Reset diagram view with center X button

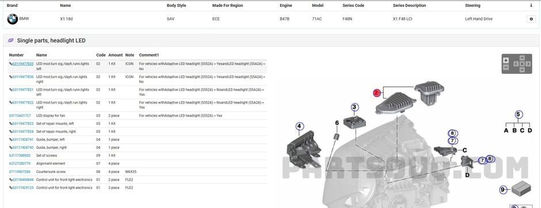pos(522,64)
